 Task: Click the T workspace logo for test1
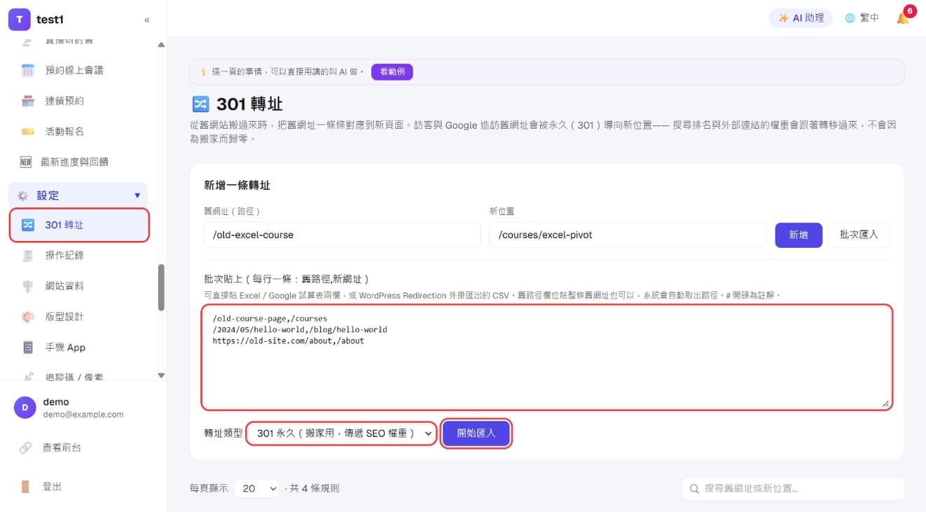pyautogui.click(x=19, y=20)
